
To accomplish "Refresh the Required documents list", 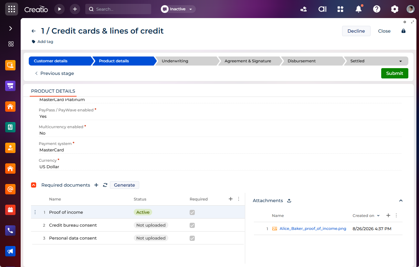I will [105, 185].
